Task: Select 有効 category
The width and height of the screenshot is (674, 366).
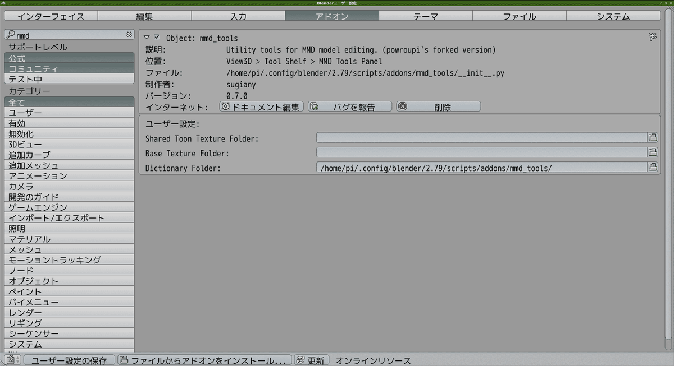Action: point(69,123)
